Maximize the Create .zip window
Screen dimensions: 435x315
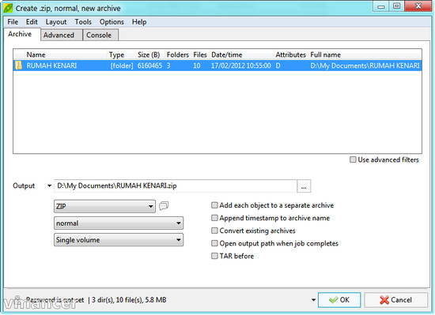click(397, 6)
